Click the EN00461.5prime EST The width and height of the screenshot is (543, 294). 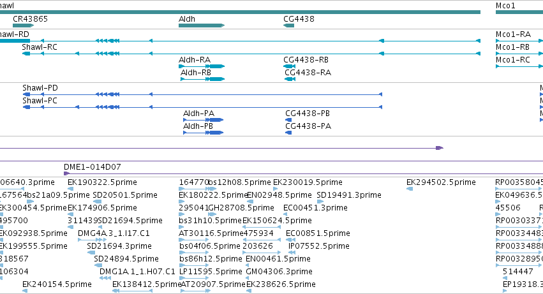click(x=278, y=259)
